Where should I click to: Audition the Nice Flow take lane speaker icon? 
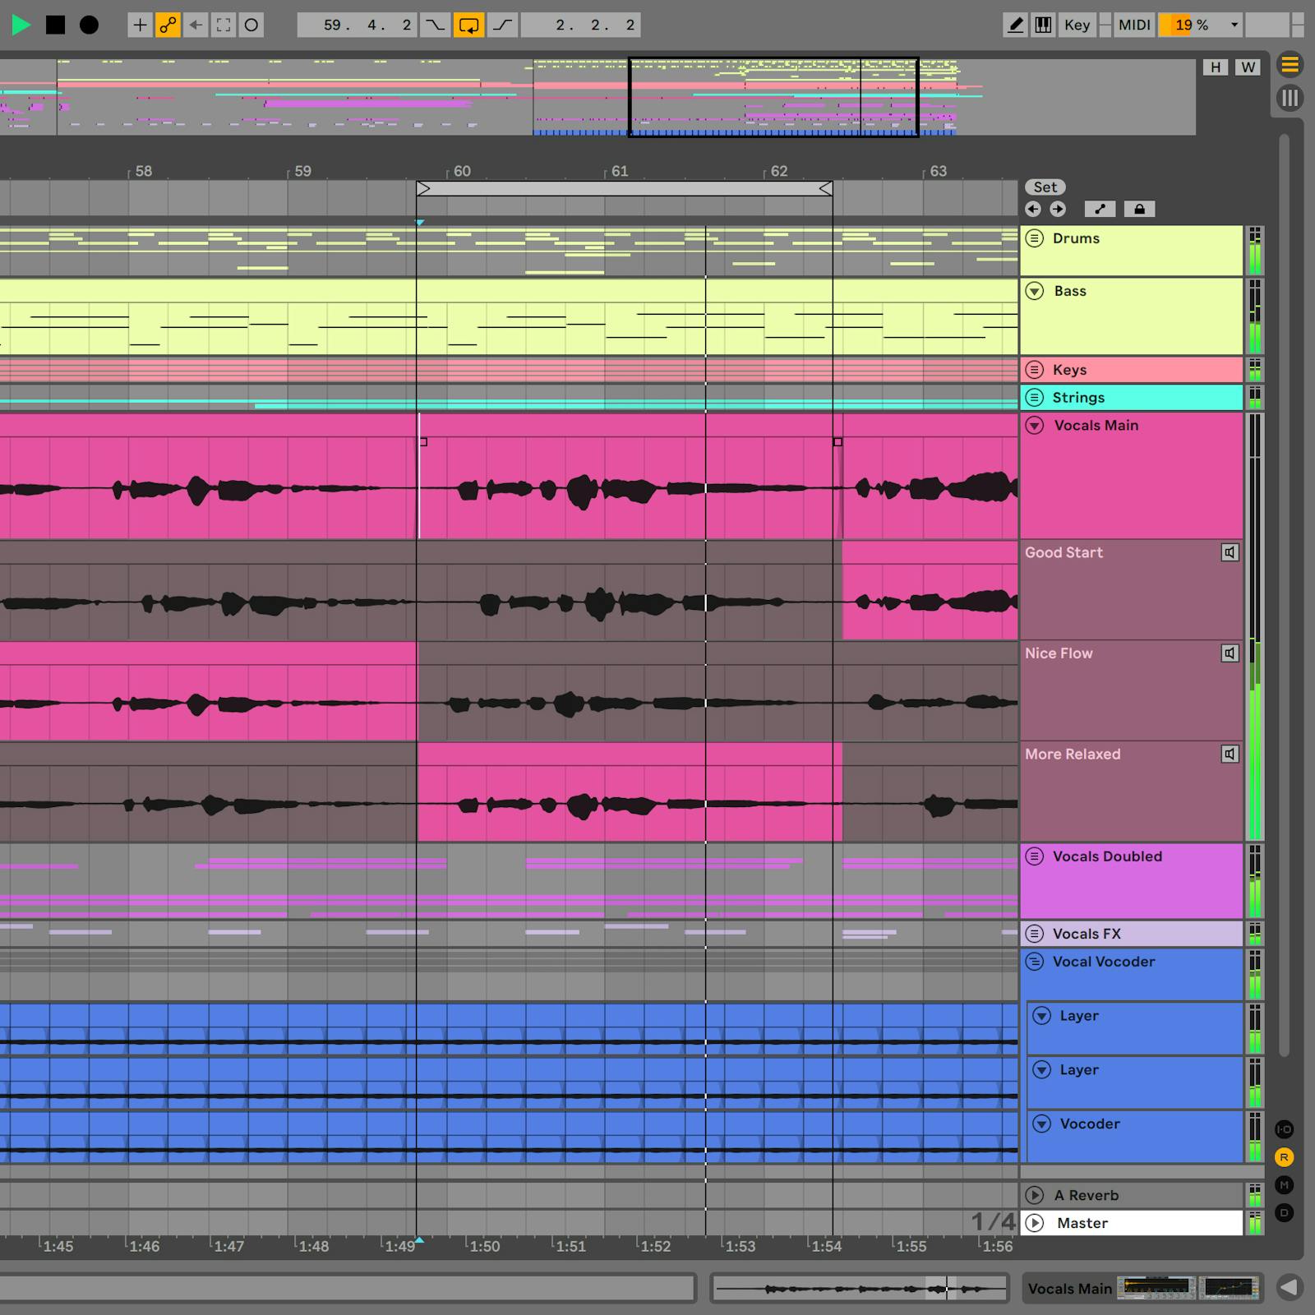coord(1230,653)
